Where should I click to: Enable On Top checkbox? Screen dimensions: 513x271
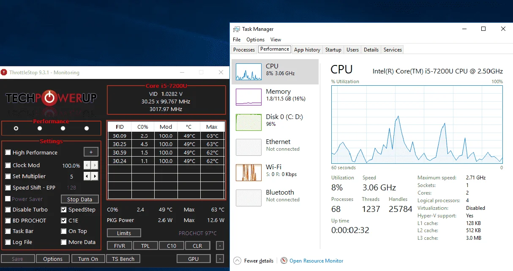point(64,231)
